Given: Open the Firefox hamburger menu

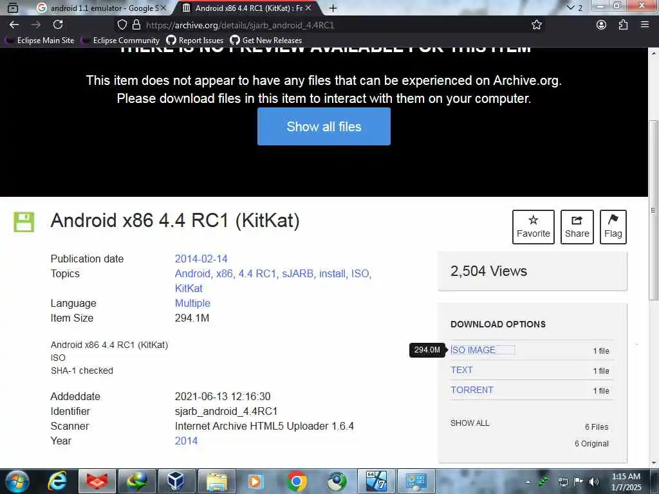Looking at the screenshot, I should point(645,25).
